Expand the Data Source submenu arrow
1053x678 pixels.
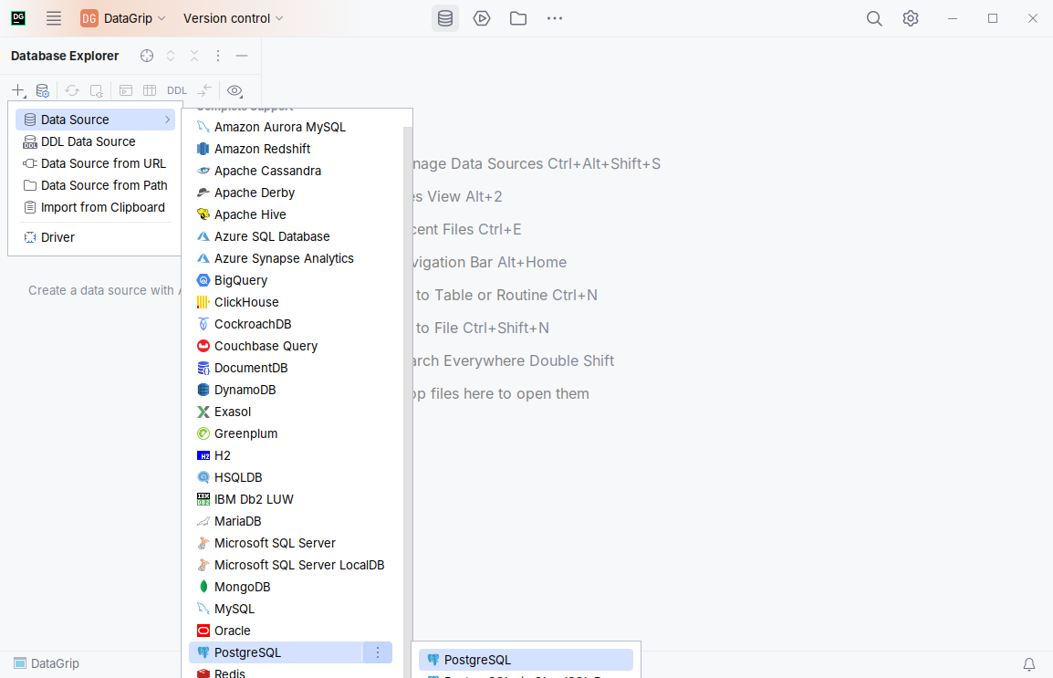point(166,119)
